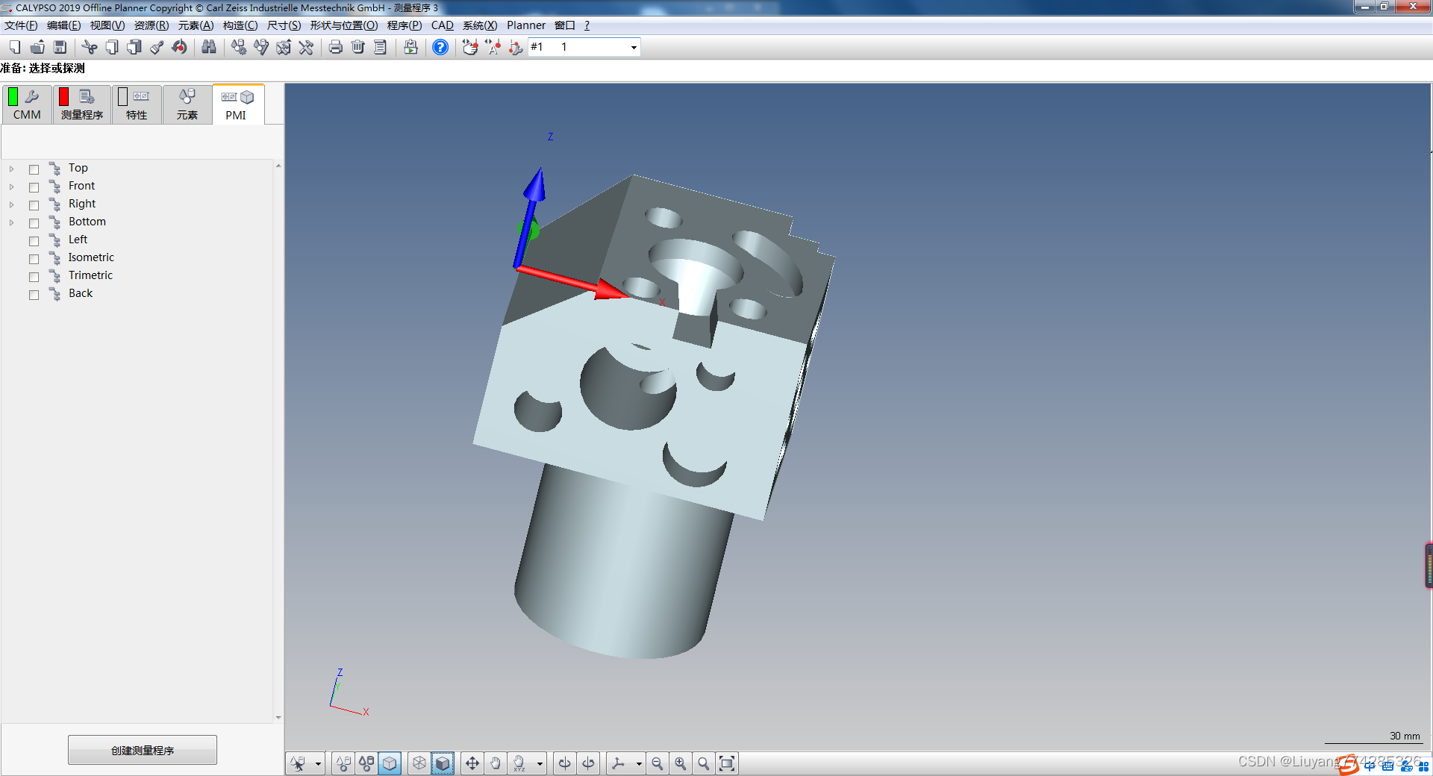Image resolution: width=1433 pixels, height=776 pixels.
Task: Click rotate view counterclockwise icon
Action: click(x=565, y=763)
